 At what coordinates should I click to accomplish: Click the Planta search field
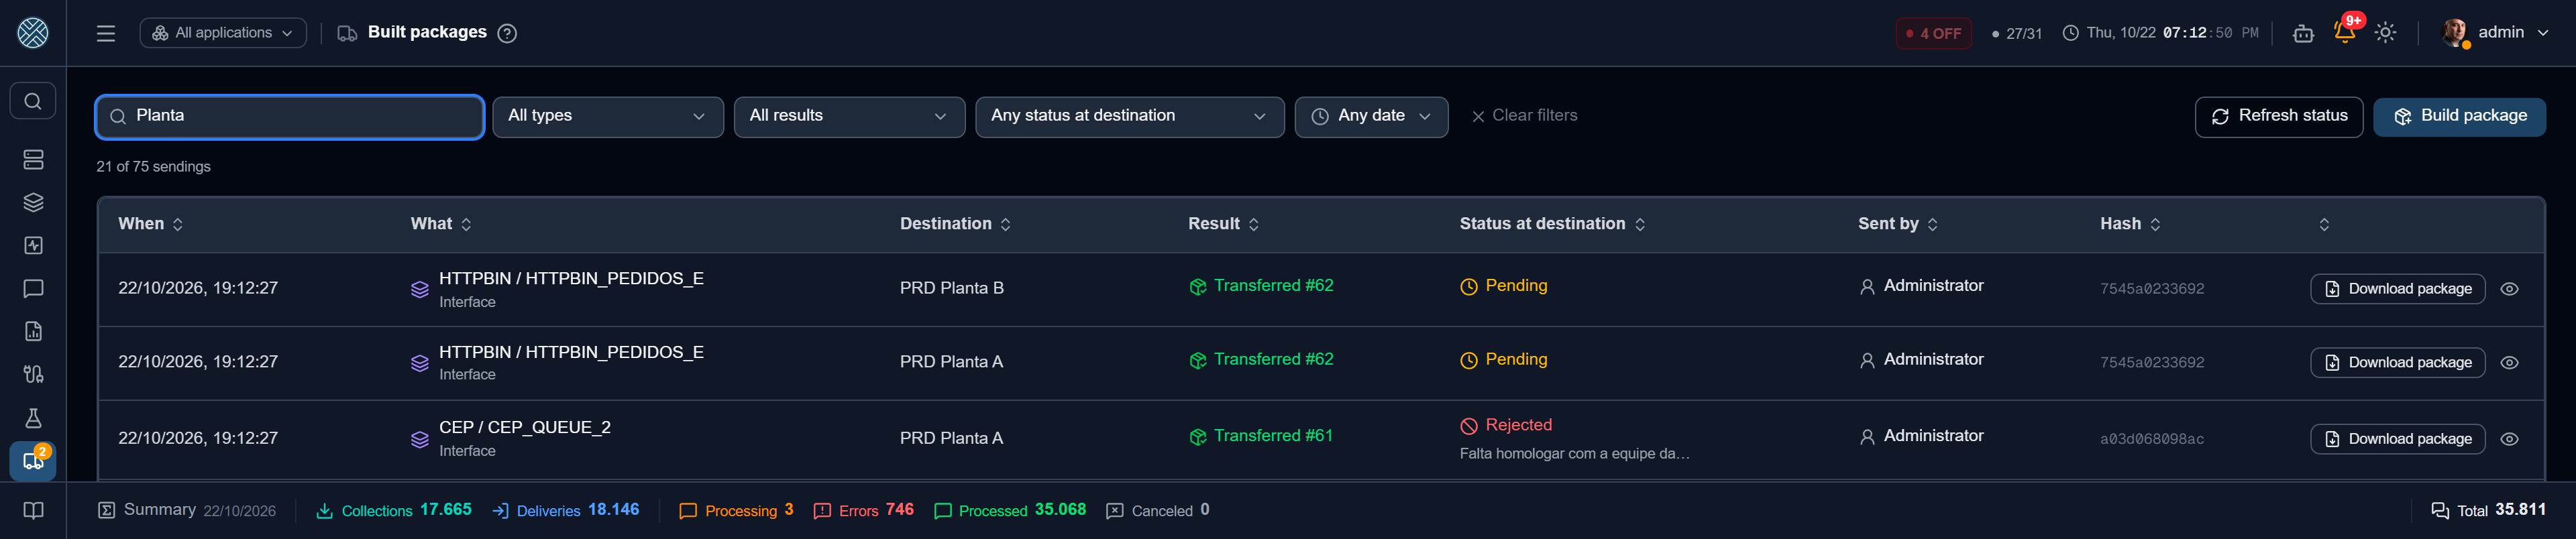point(290,117)
